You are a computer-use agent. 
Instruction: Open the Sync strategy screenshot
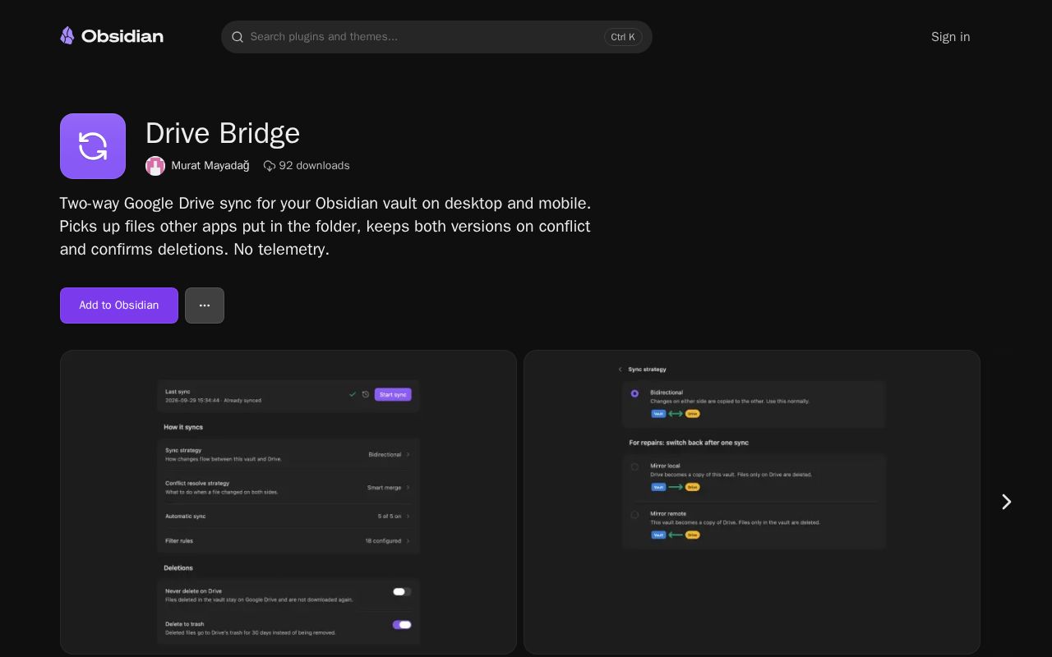(x=752, y=503)
